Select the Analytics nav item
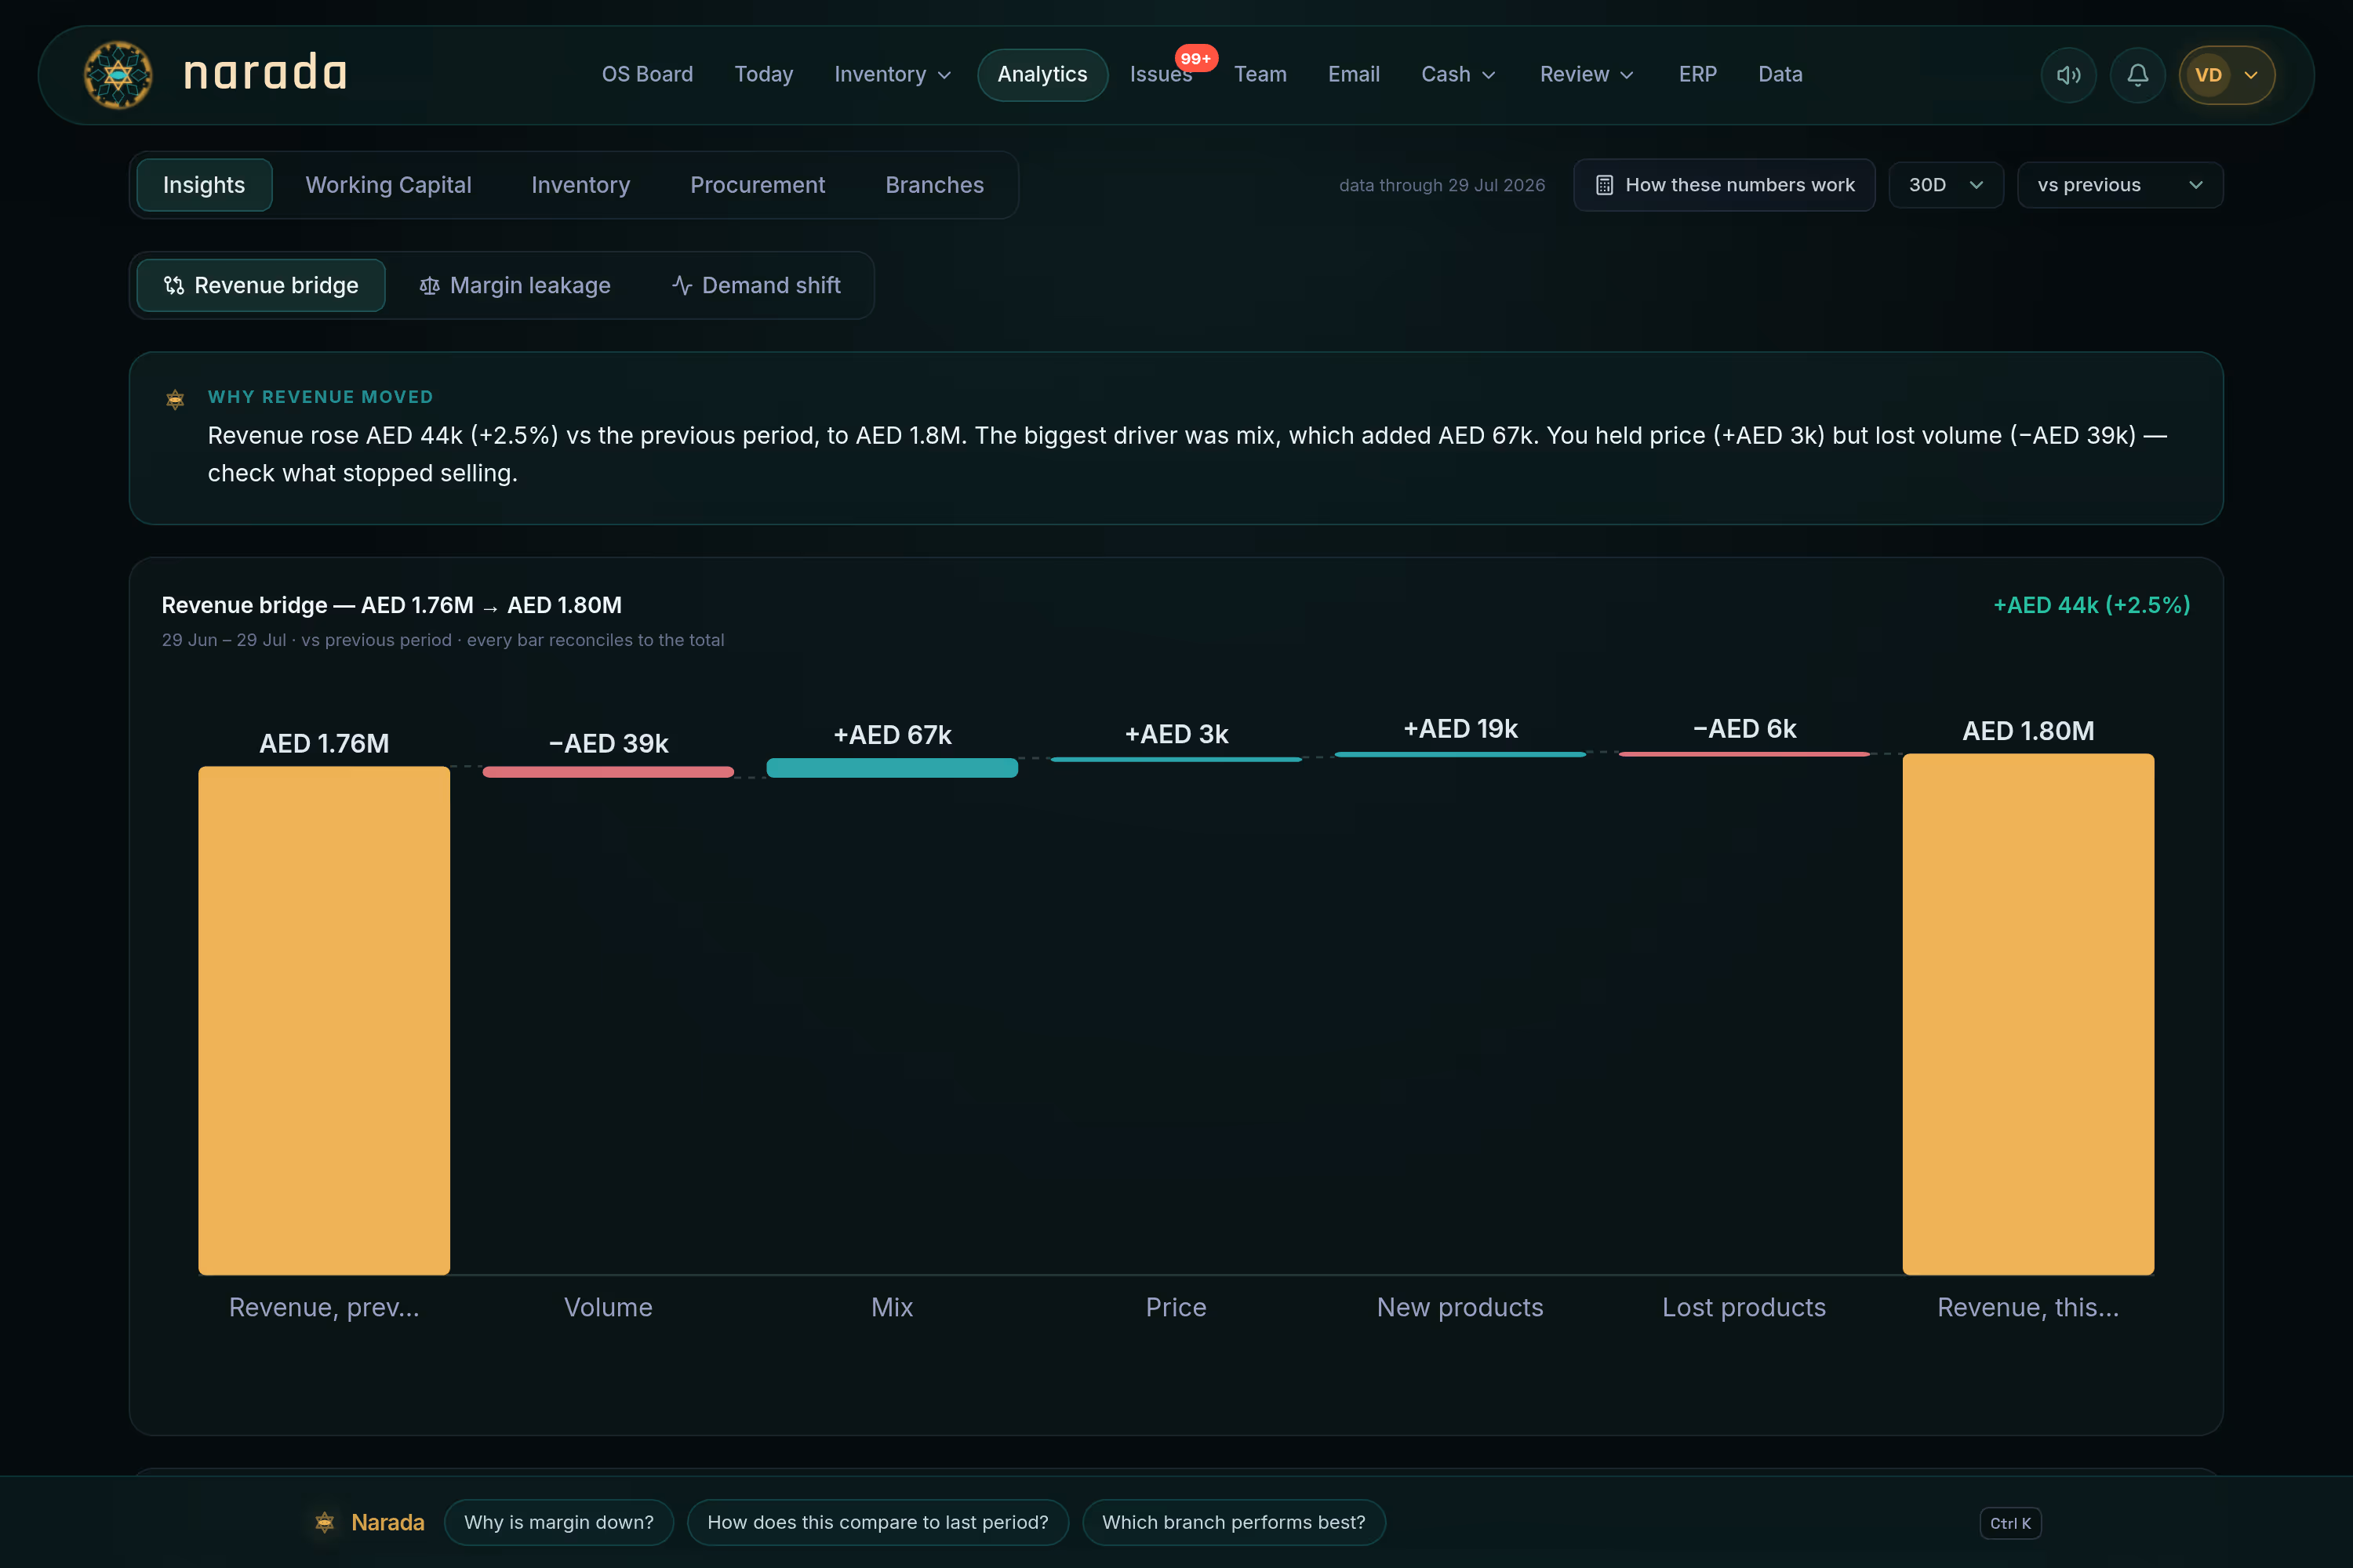Viewport: 2353px width, 1568px height. [x=1042, y=75]
